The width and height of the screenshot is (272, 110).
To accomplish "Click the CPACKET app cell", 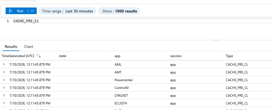I will tap(121, 96).
